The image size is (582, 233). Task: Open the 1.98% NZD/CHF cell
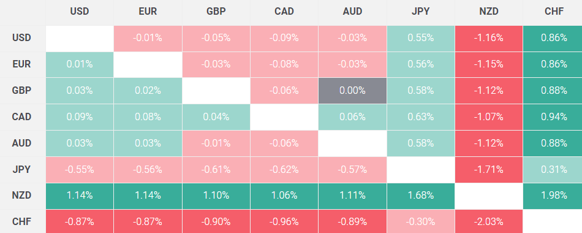(x=553, y=196)
